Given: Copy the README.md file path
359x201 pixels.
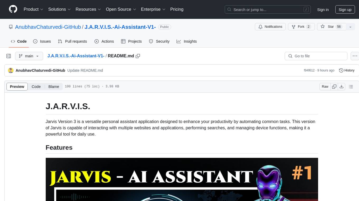Looking at the screenshot, I should pyautogui.click(x=138, y=56).
